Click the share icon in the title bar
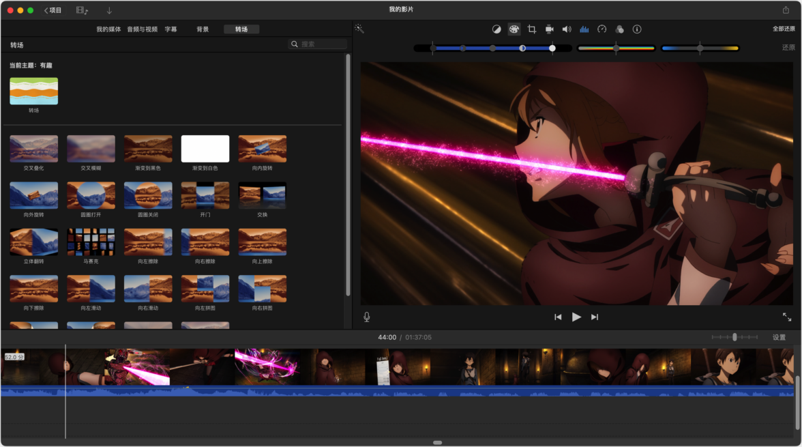This screenshot has width=802, height=447. click(x=786, y=10)
